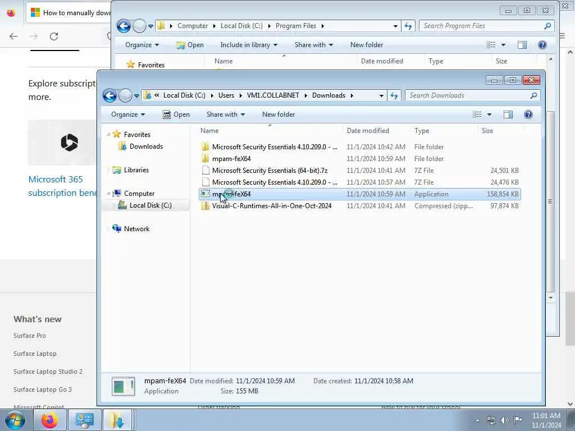This screenshot has height=431, width=575.
Task: Click Forward button in Downloads window
Action: click(125, 95)
